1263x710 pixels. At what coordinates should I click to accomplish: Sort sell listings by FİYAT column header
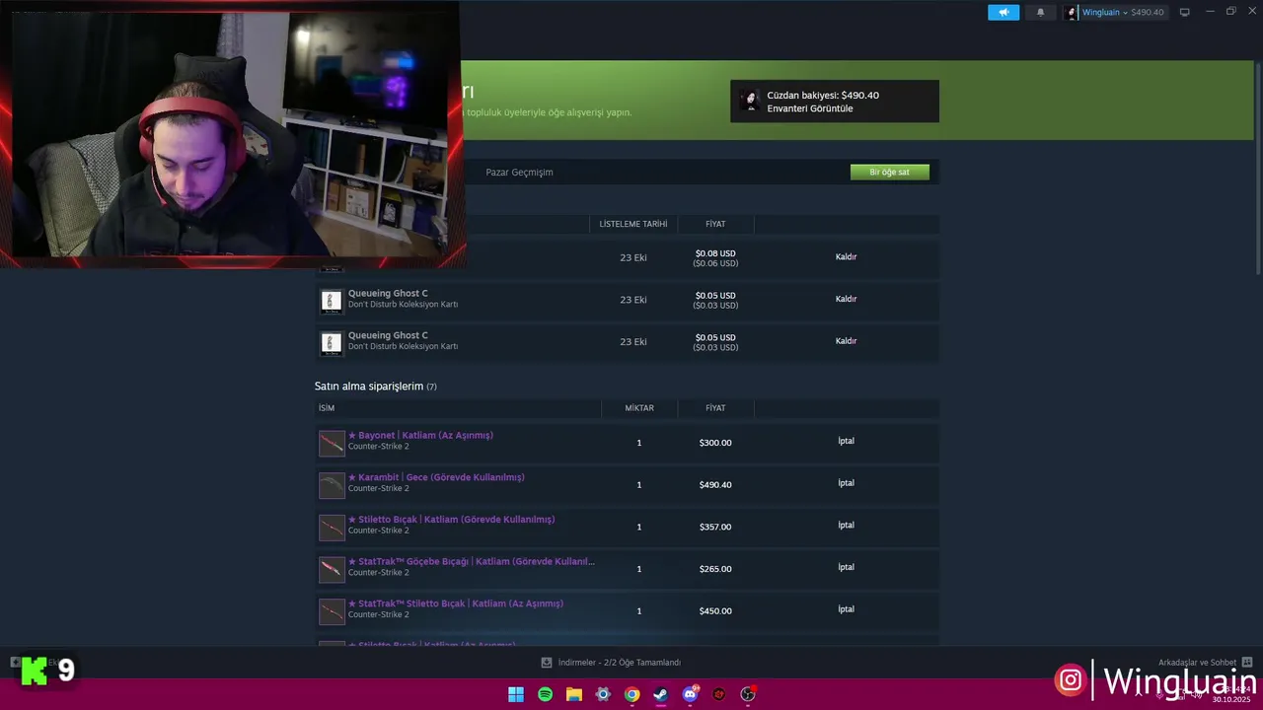pos(715,224)
